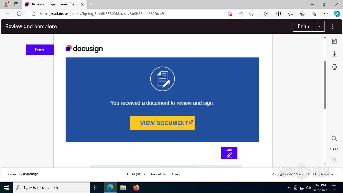Open the Windows Start menu
343x193 pixels.
click(x=6, y=188)
